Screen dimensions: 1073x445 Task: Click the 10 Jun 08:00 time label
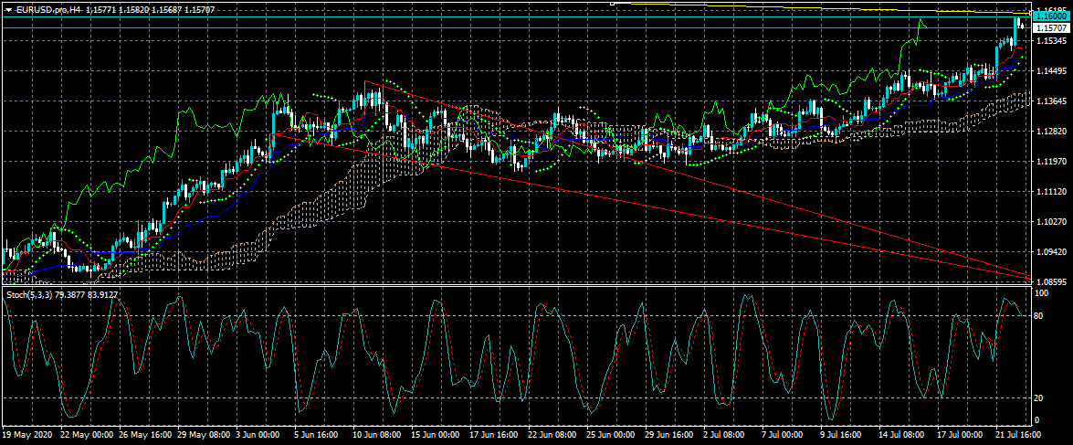(377, 436)
